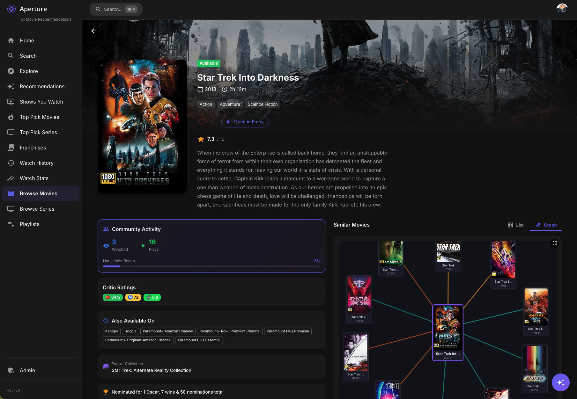Open Star Trek (2009) graph node
577x399 pixels.
point(448,256)
